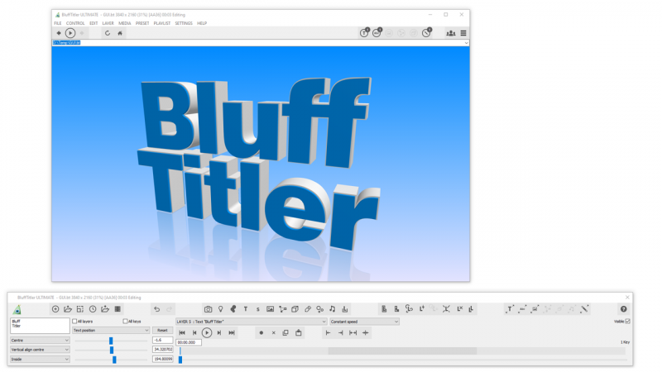This screenshot has height=372, width=662.
Task: Click the show duration clock icon
Action: [93, 309]
